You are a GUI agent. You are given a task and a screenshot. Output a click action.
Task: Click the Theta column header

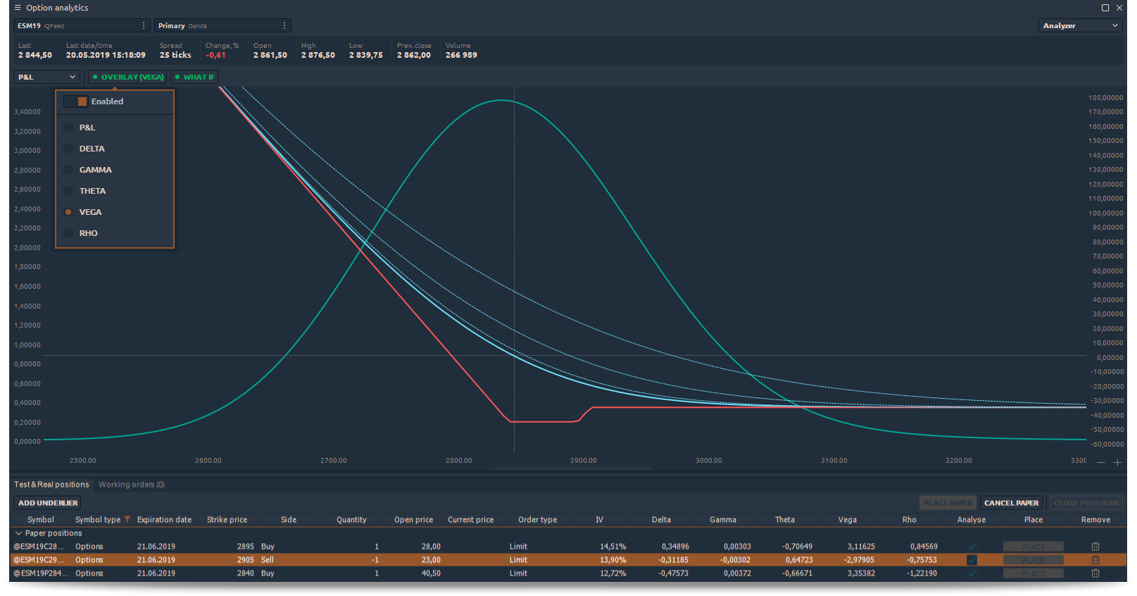(785, 520)
